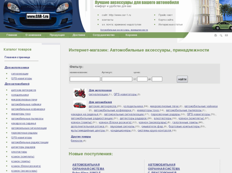This screenshot has height=173, width=232.
Task: Open the Корзина menu item
Action: (x=131, y=35)
